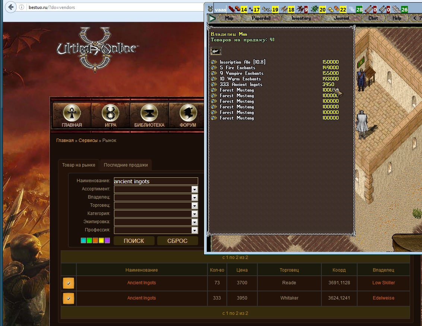Pick the green color swatch
This screenshot has width=422, height=326.
tap(89, 240)
